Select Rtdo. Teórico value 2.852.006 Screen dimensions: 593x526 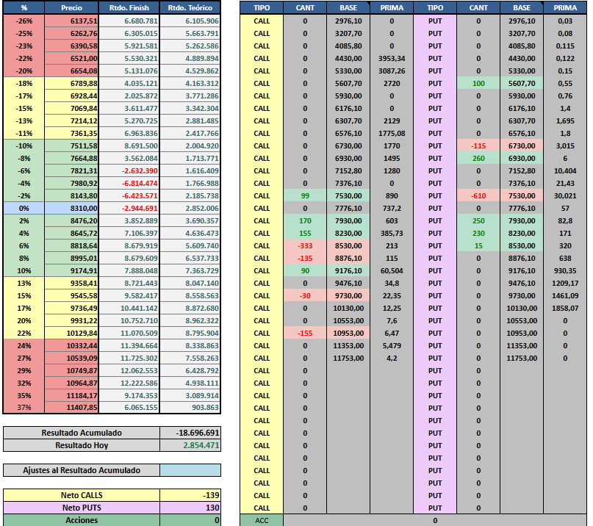click(190, 209)
